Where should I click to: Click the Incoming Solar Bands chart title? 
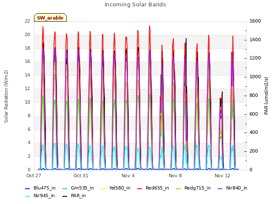(x=135, y=5)
